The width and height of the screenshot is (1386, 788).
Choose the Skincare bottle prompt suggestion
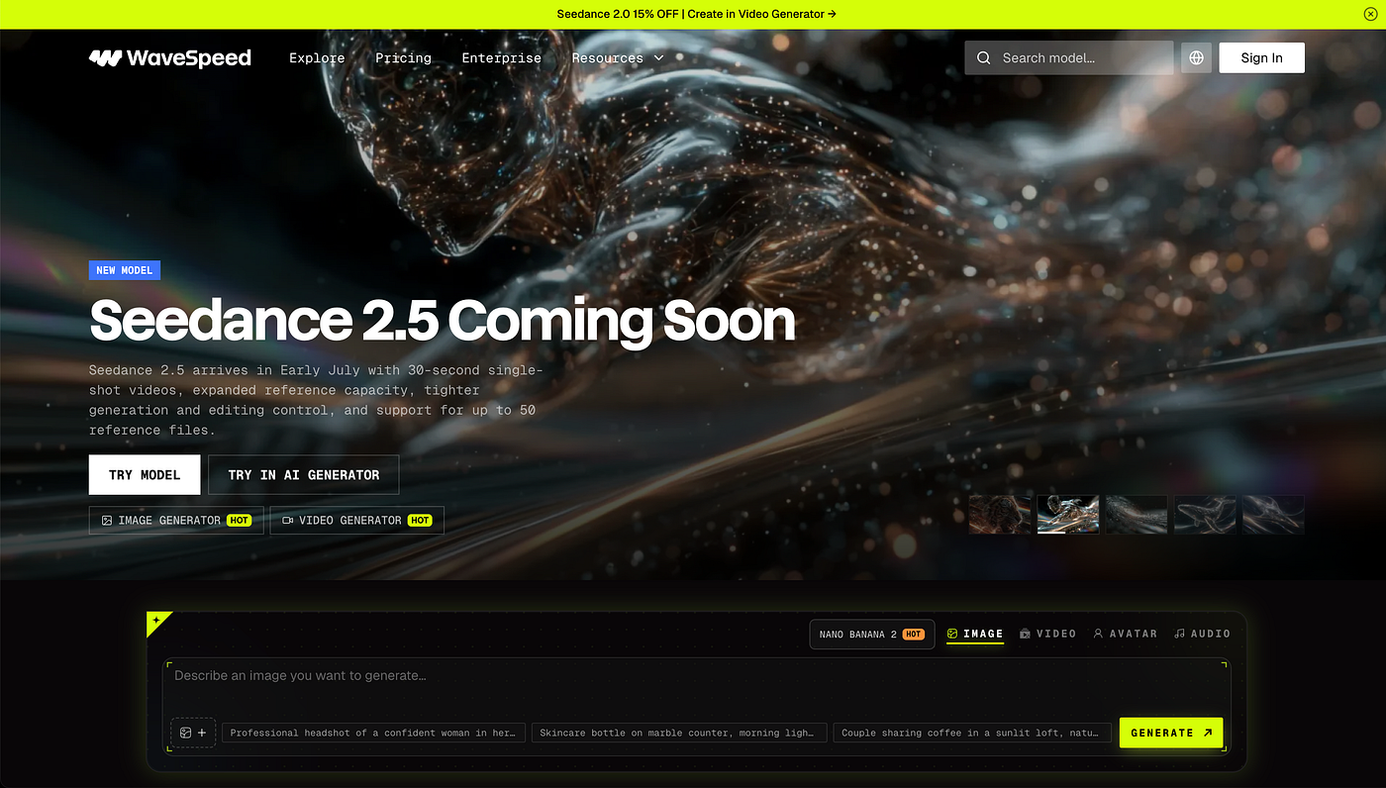[679, 734]
